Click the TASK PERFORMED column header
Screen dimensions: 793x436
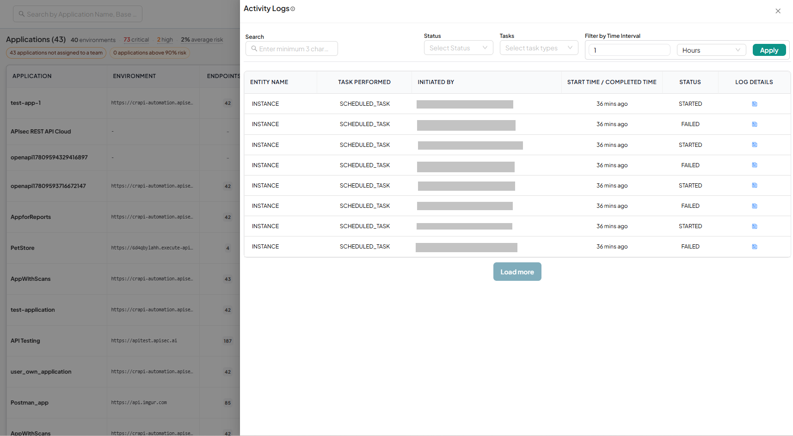[x=364, y=82]
